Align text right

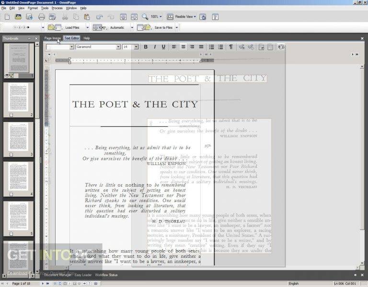pos(192,47)
